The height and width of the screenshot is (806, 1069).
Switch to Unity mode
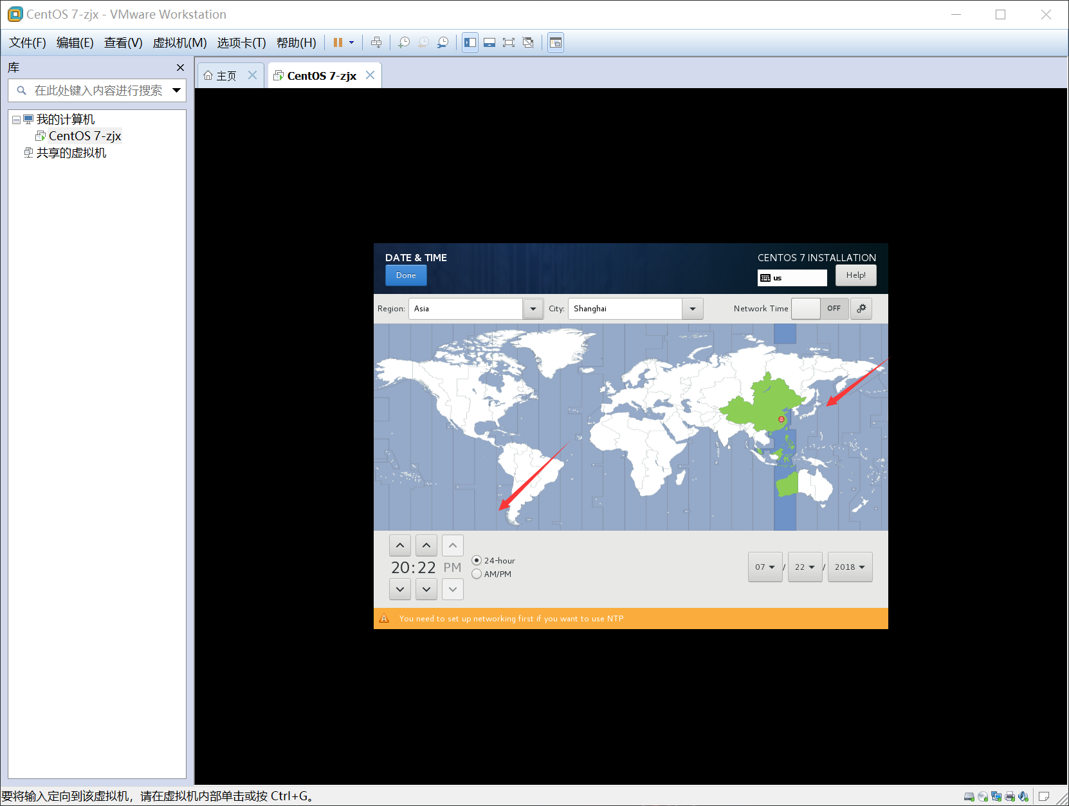pyautogui.click(x=528, y=43)
